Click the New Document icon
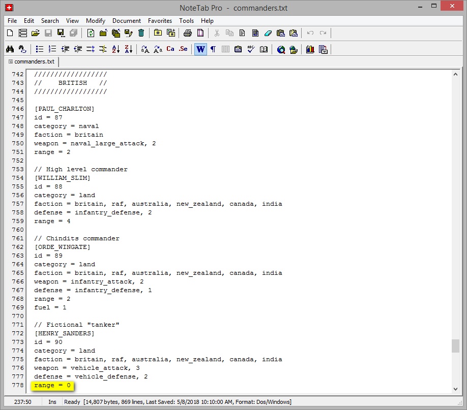This screenshot has width=467, height=410. pos(10,34)
